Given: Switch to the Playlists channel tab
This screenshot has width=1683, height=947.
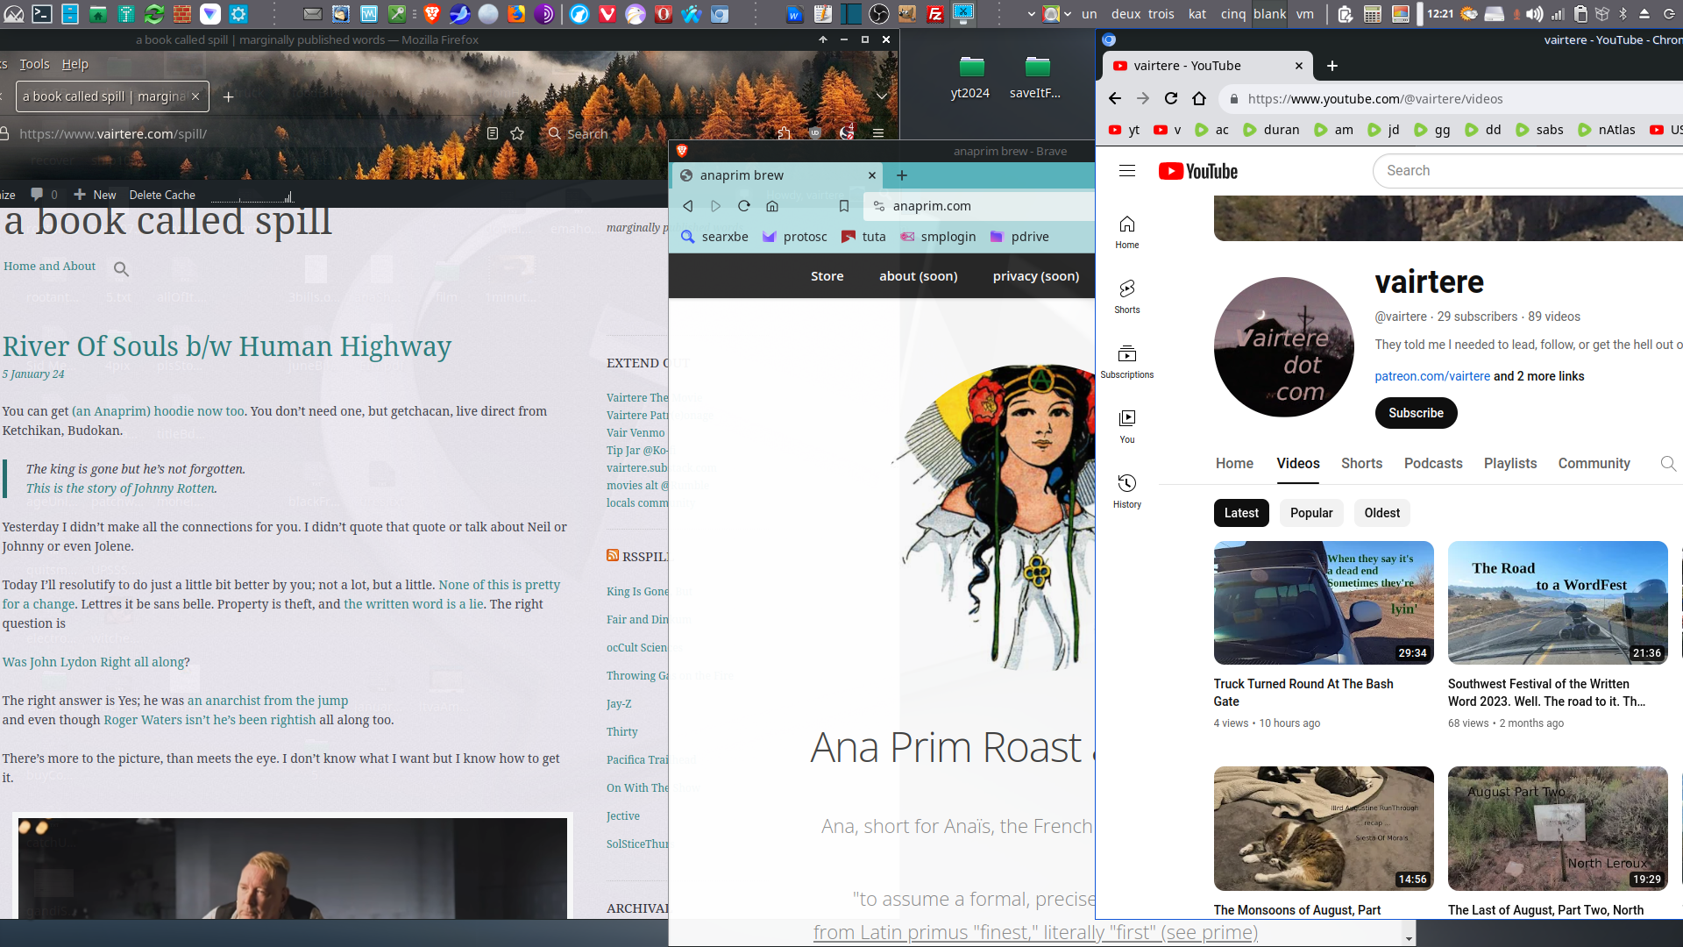Looking at the screenshot, I should [1509, 464].
